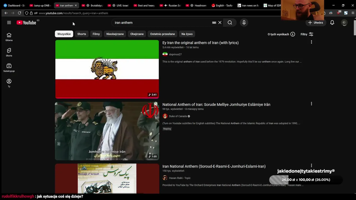This screenshot has width=356, height=200.
Task: Switch to the English - Tzofar tab
Action: (x=222, y=6)
